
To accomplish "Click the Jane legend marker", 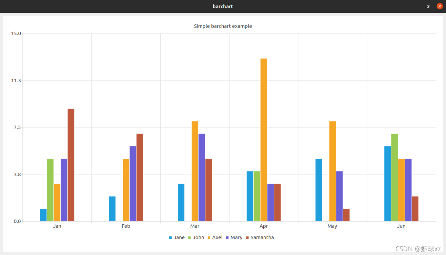I will click(171, 238).
